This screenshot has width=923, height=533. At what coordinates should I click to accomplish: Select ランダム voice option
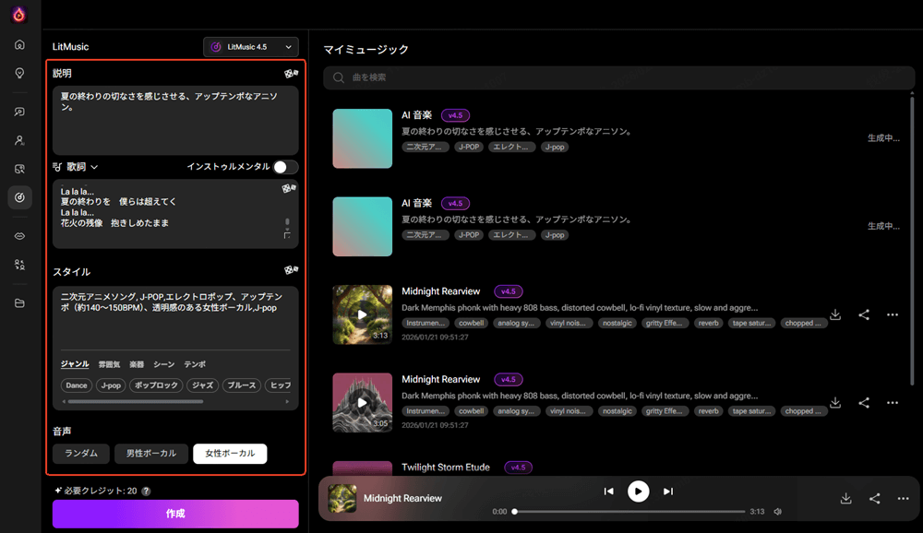point(81,453)
